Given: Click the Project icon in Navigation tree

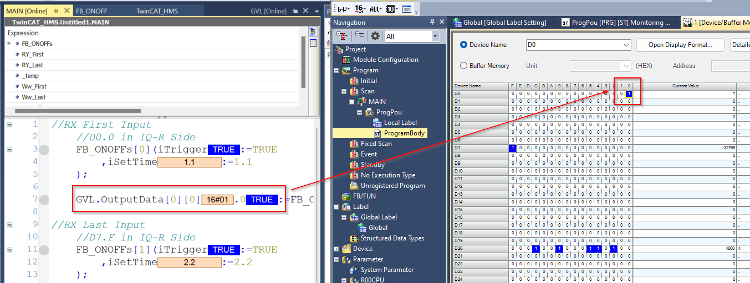Looking at the screenshot, I should (339, 49).
